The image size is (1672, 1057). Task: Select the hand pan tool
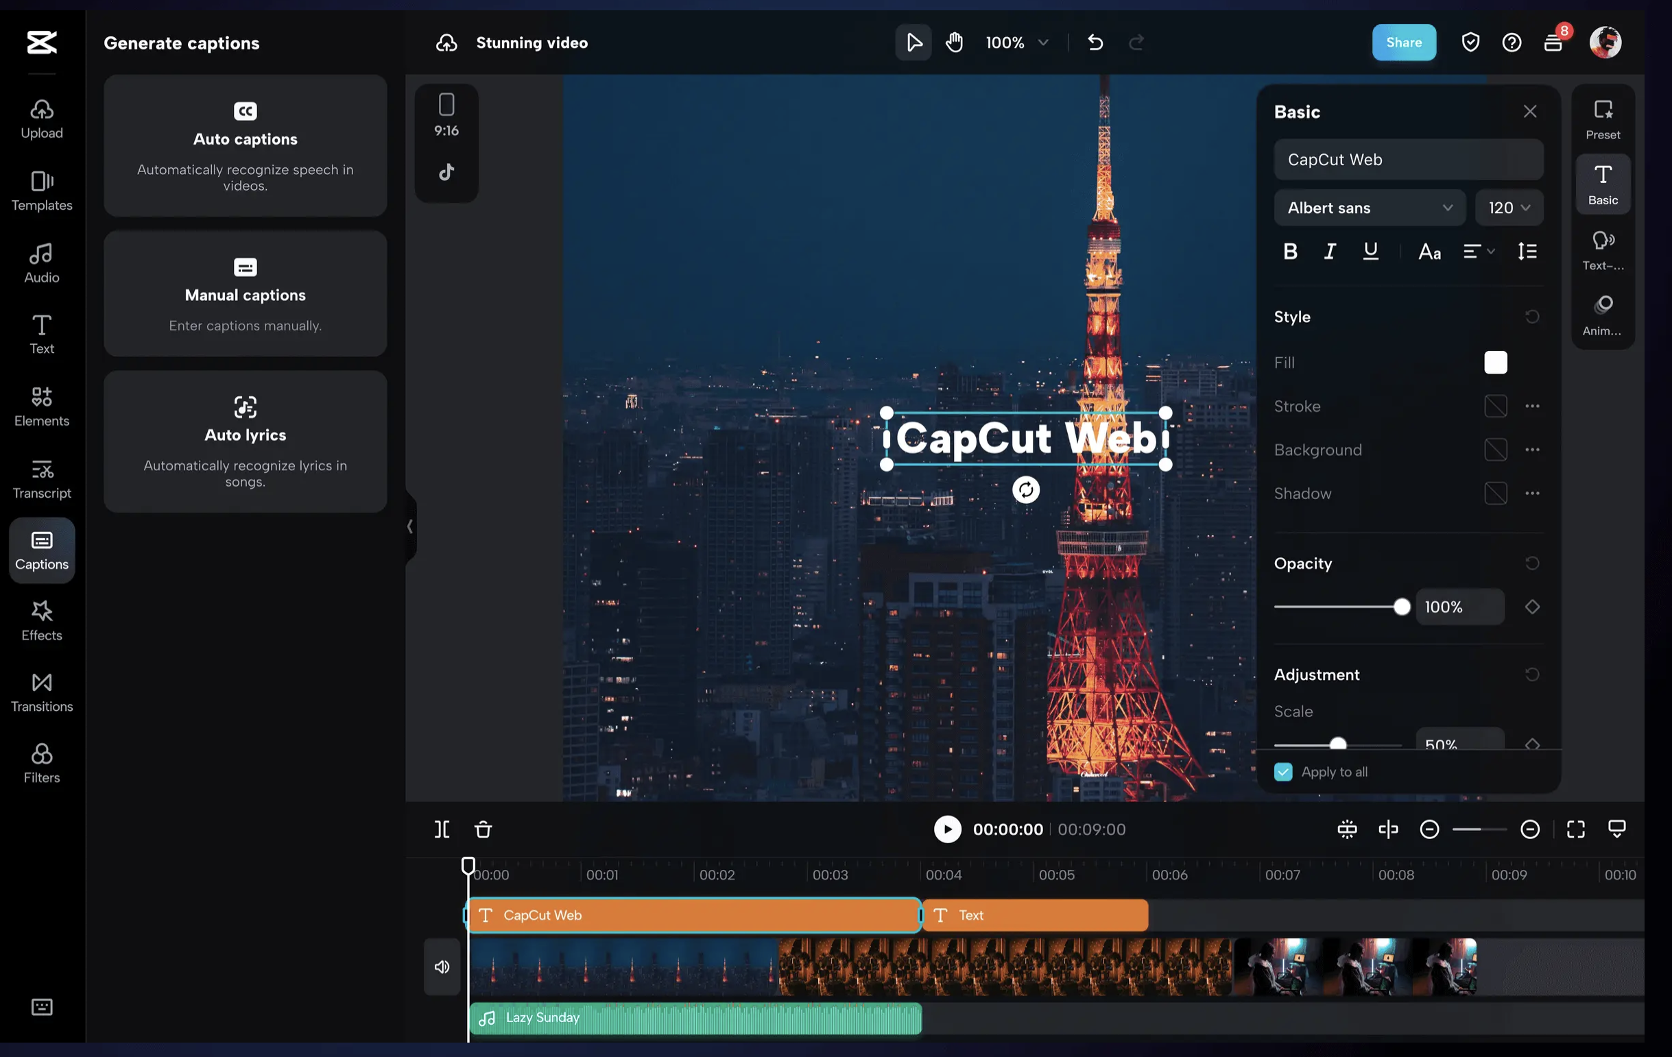(x=955, y=42)
